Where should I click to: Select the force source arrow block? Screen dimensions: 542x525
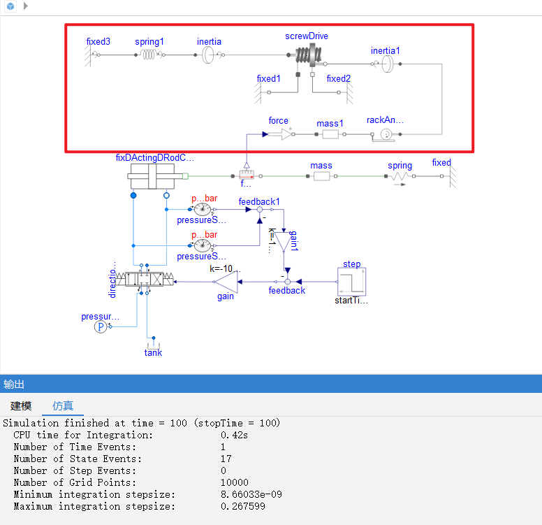(x=281, y=134)
